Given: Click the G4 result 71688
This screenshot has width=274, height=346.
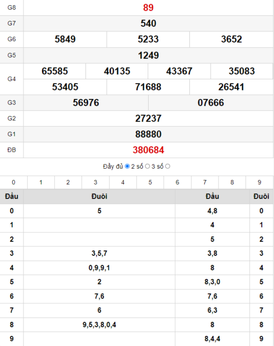Looking at the screenshot, I should click(x=148, y=87).
